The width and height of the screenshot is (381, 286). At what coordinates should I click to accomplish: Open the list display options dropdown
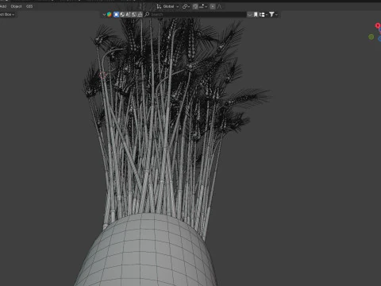264,14
